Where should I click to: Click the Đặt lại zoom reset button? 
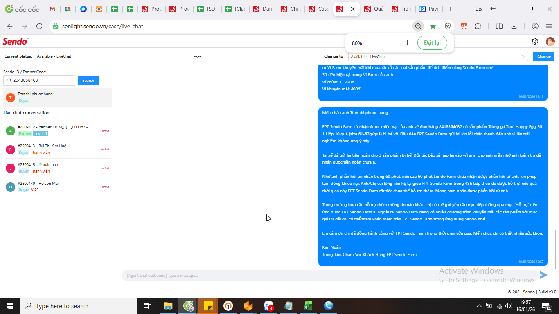[x=432, y=43]
